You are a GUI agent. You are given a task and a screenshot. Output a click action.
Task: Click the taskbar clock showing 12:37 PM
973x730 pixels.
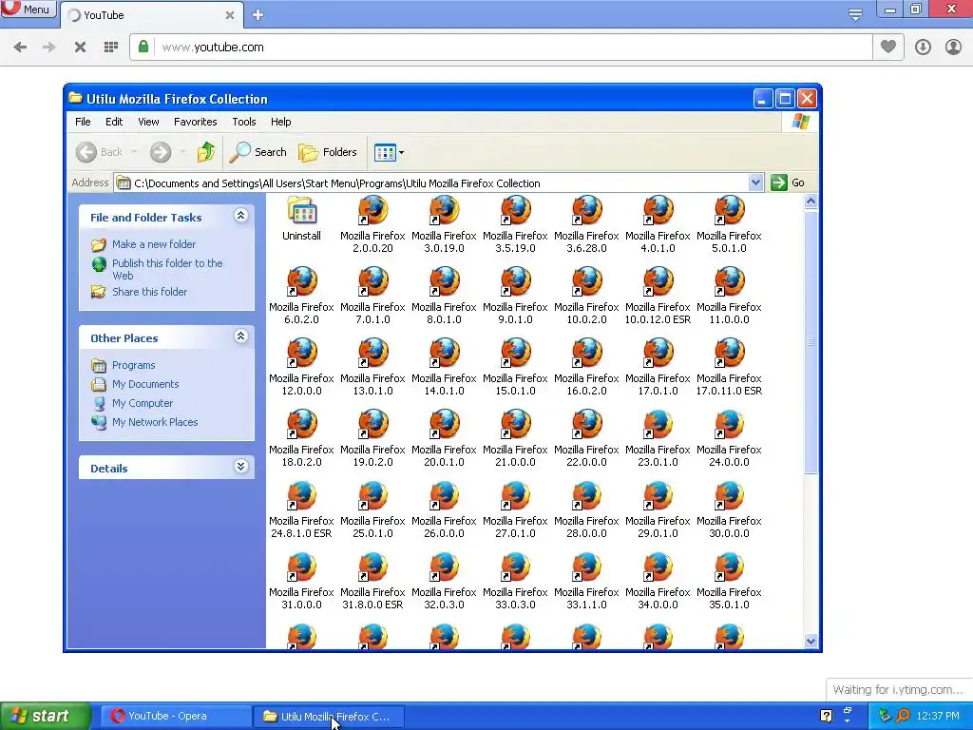[x=937, y=717]
